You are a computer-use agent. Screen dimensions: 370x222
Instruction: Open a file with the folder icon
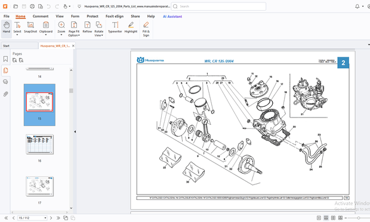pos(16,7)
